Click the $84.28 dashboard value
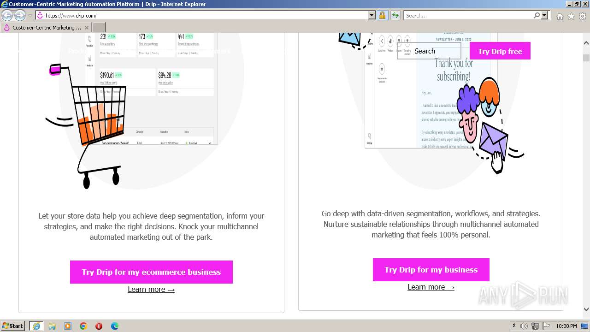Screen dimensions: 590x332 [165, 75]
